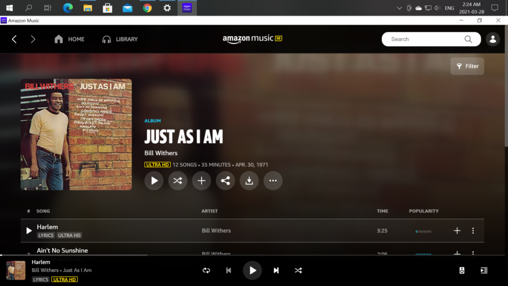Click the ENG language indicator
The height and width of the screenshot is (286, 508).
(449, 8)
